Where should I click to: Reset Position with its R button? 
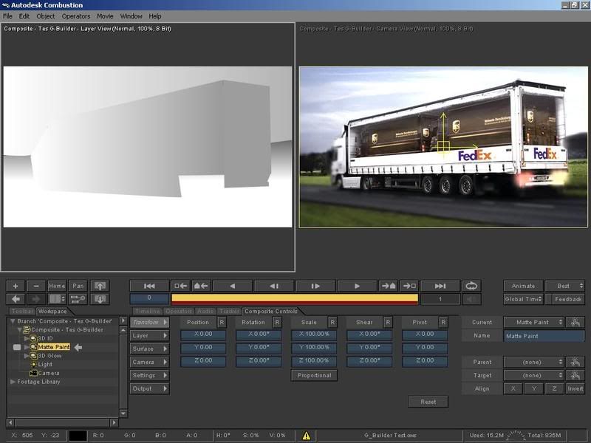tap(222, 322)
